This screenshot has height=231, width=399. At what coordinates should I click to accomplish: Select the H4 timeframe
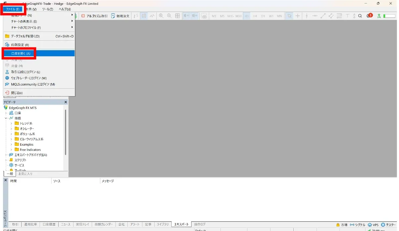click(x=255, y=16)
